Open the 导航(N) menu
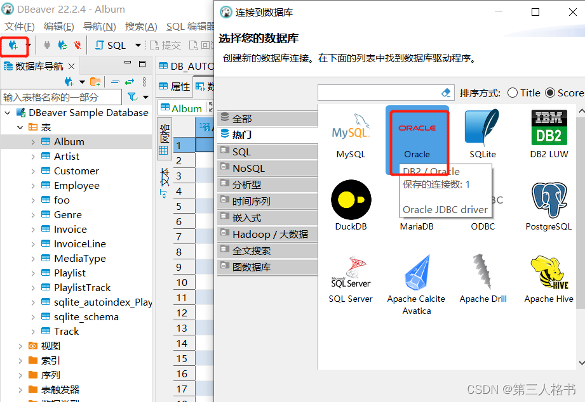Screen dimensions: 585x402 click(99, 27)
